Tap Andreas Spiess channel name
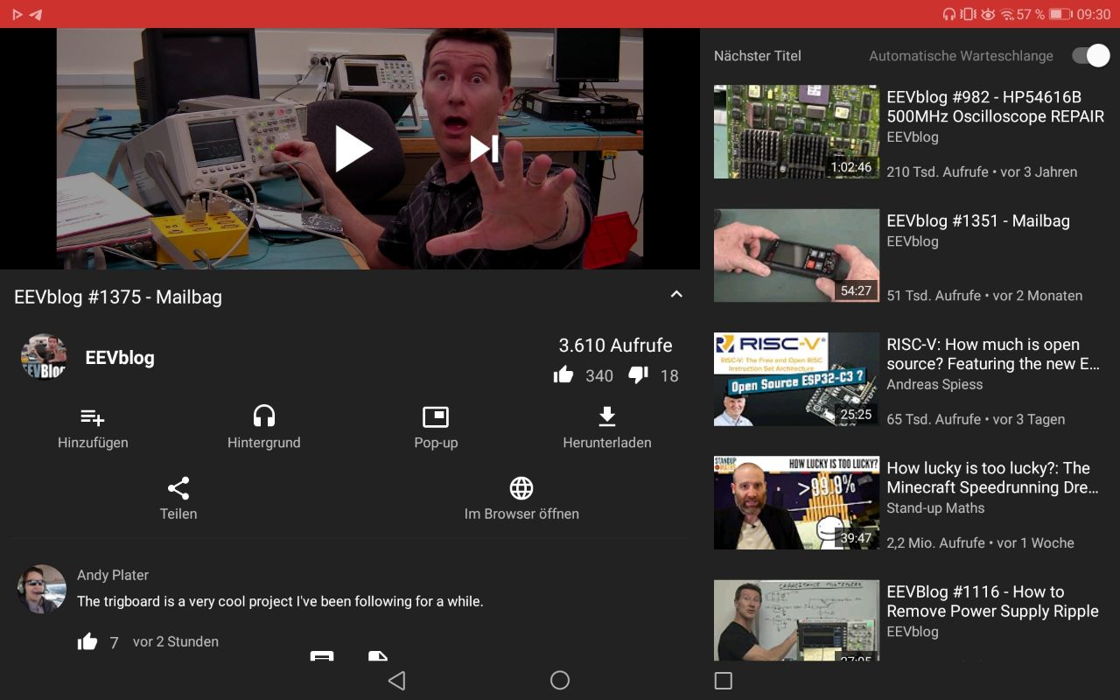This screenshot has height=700, width=1120. click(934, 384)
